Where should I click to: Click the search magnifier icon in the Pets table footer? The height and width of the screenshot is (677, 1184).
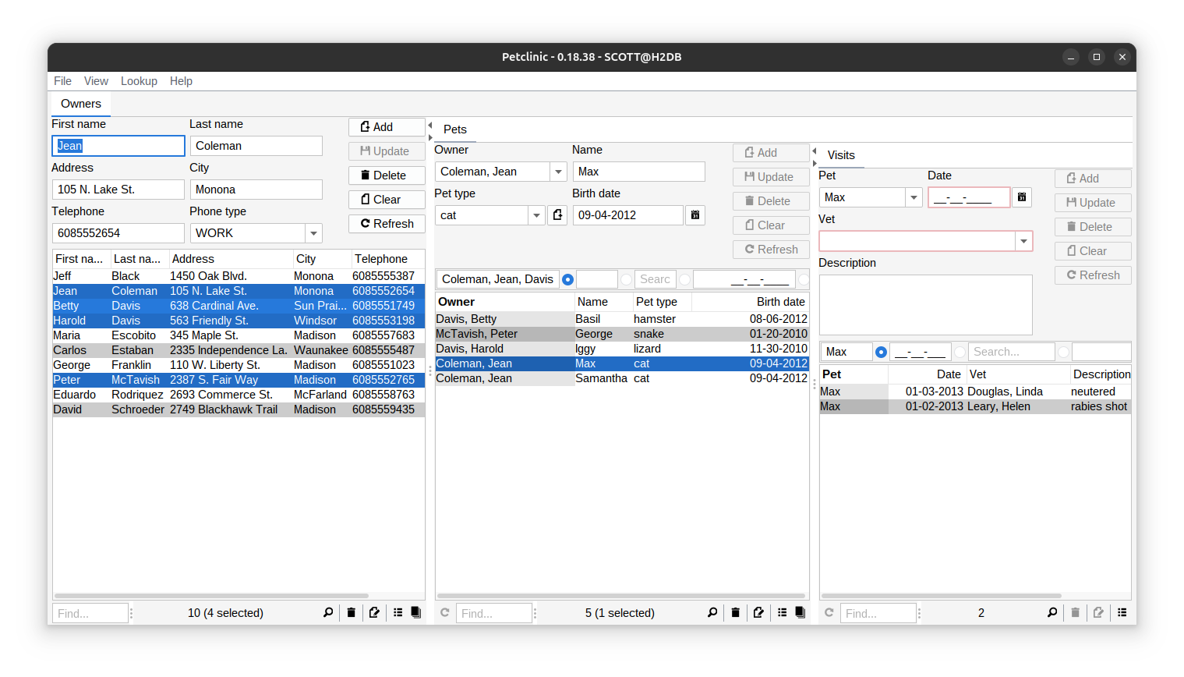pos(712,613)
